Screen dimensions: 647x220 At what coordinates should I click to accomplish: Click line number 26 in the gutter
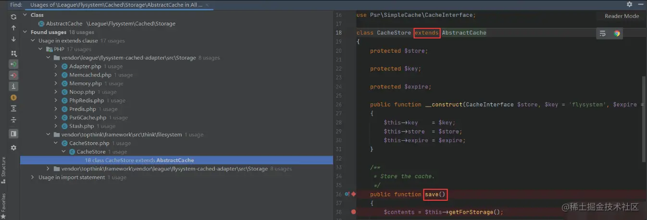[x=338, y=104]
